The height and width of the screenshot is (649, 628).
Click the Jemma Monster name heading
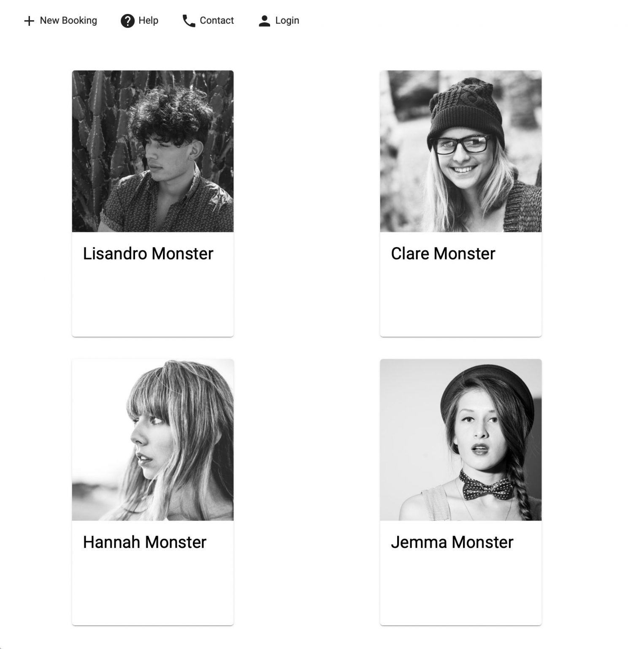452,542
